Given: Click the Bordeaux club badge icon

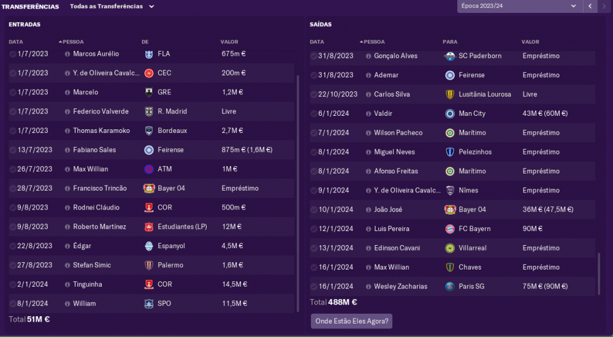Looking at the screenshot, I should pyautogui.click(x=148, y=131).
